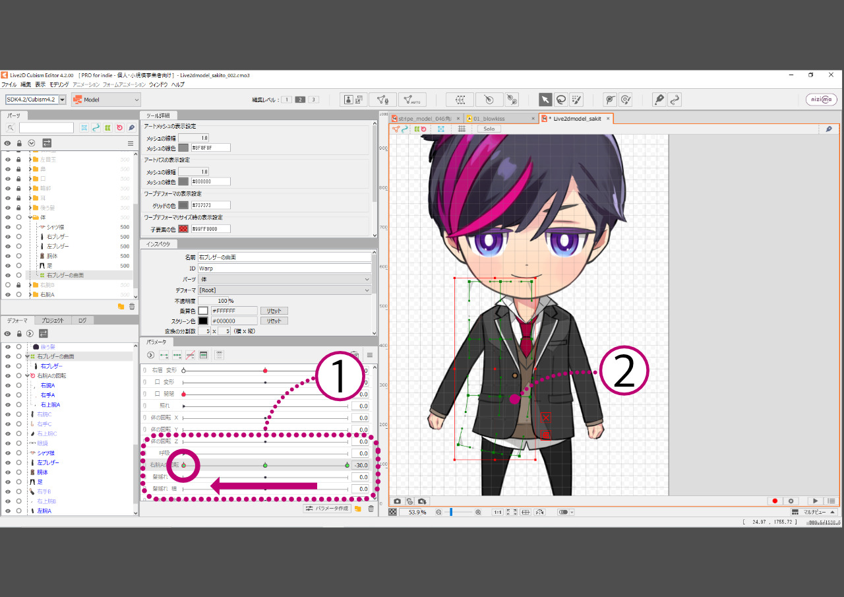Toggle visibility of 胴体 in Parts list

click(x=7, y=256)
